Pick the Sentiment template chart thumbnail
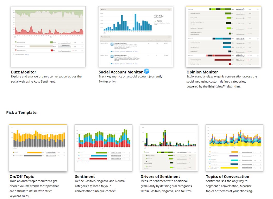 coord(103,148)
